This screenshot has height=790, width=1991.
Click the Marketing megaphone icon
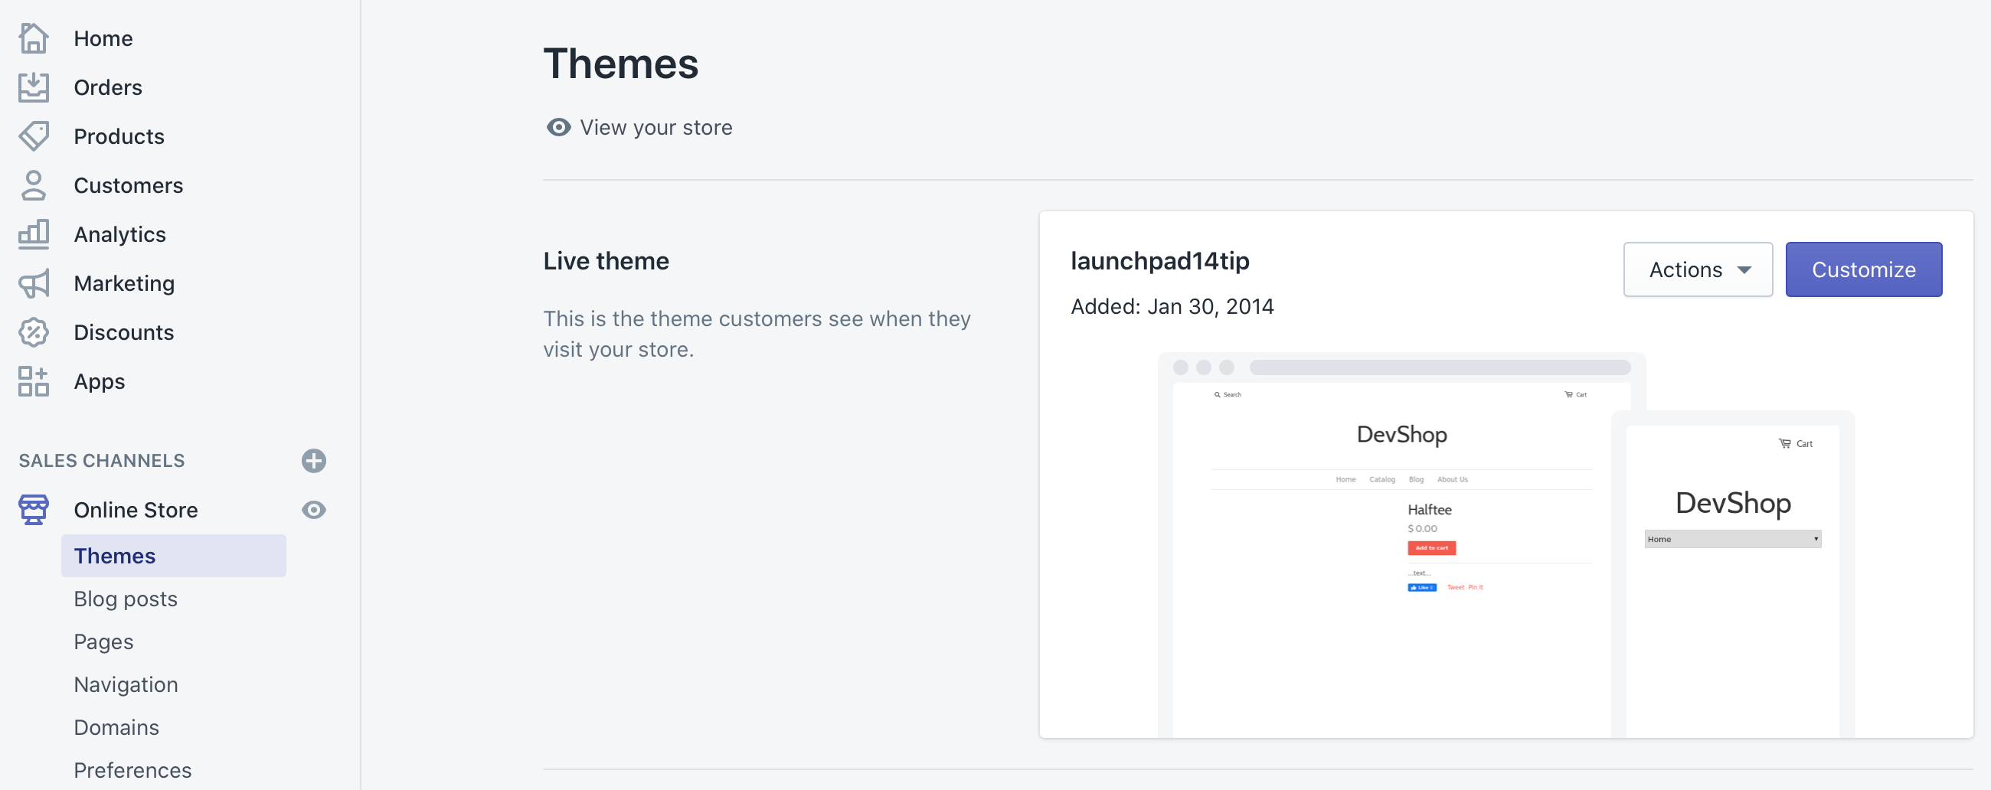point(33,284)
